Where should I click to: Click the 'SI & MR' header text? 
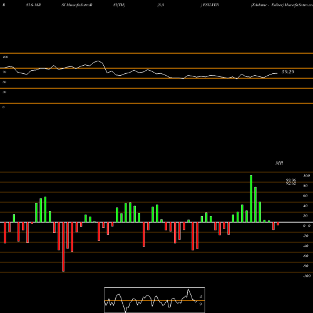[33, 5]
